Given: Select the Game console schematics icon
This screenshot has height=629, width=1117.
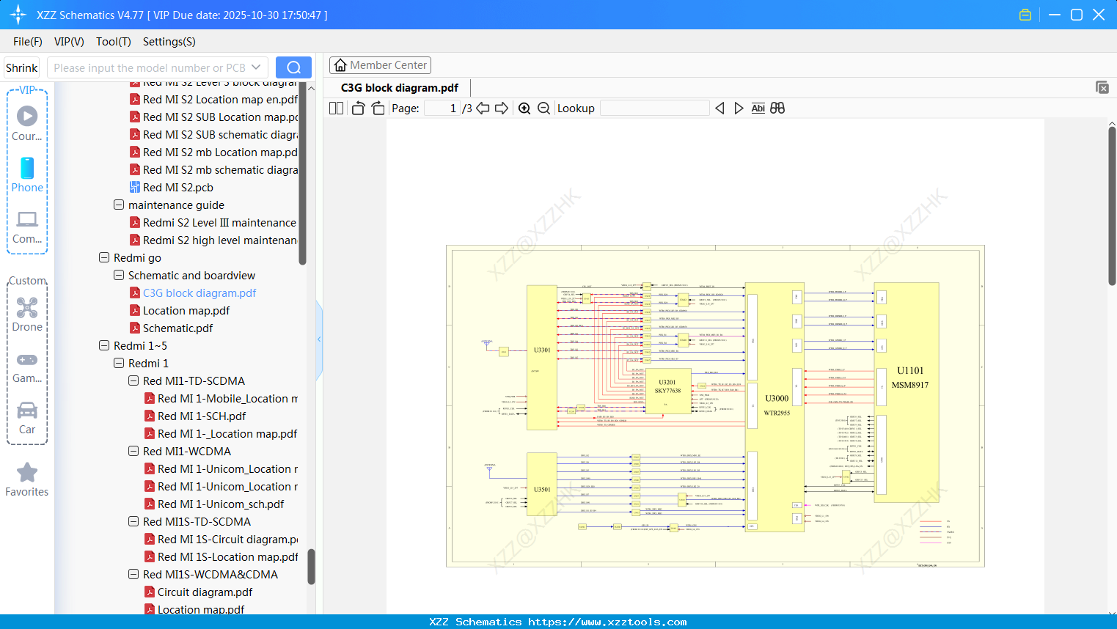Looking at the screenshot, I should (27, 359).
